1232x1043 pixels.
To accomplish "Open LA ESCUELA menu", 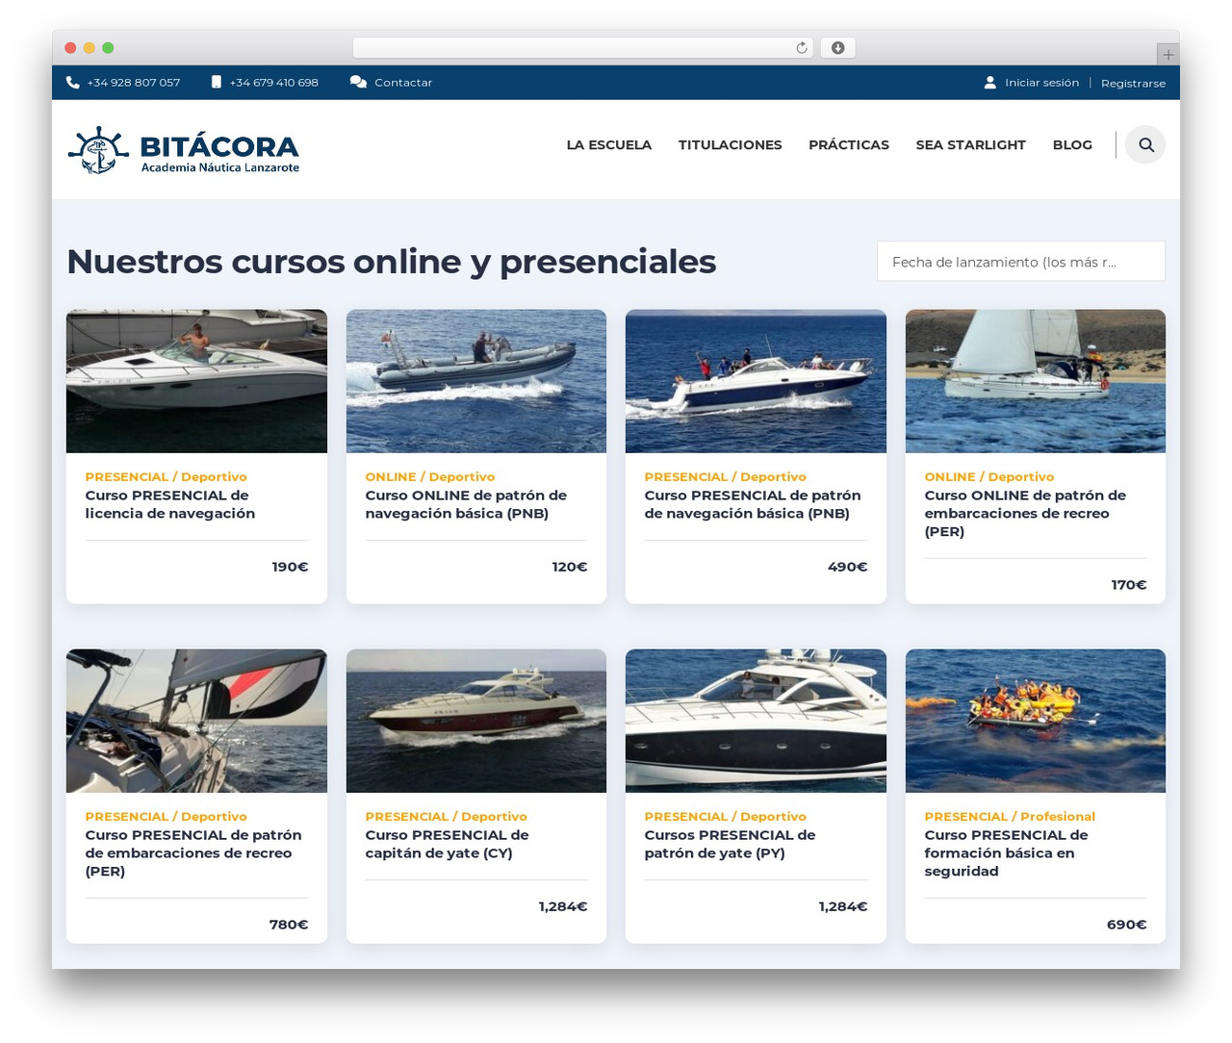I will [x=608, y=145].
